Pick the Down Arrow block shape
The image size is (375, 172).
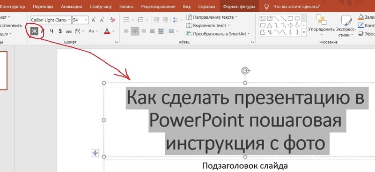tap(297, 25)
